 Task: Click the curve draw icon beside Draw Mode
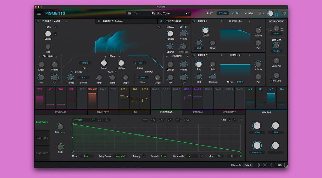click(x=202, y=156)
